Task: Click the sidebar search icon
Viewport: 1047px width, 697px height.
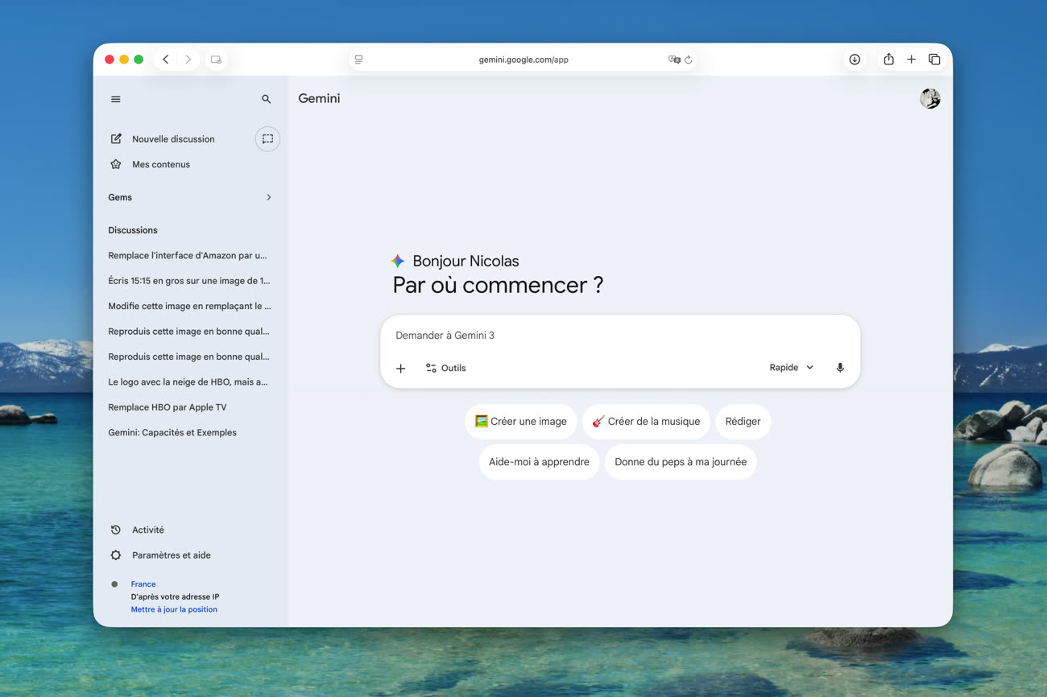Action: click(266, 99)
